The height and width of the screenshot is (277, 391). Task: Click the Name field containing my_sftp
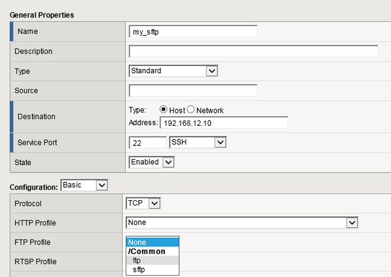pos(193,31)
